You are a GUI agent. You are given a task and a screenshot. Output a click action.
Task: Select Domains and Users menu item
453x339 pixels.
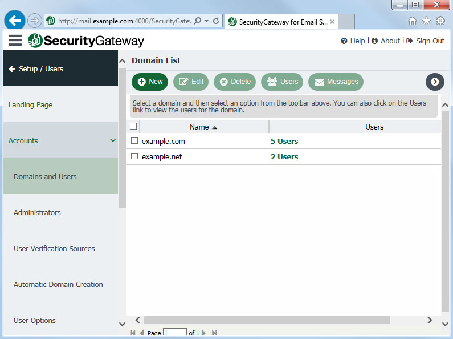click(60, 176)
